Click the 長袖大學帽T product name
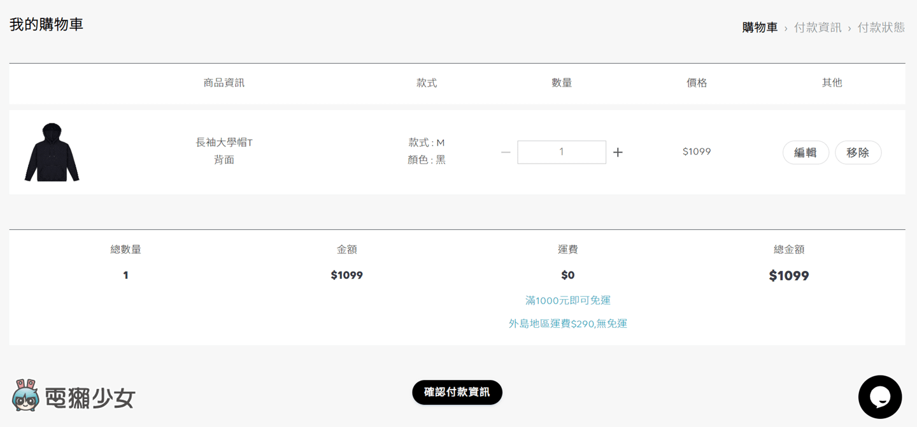The image size is (917, 427). 224,143
